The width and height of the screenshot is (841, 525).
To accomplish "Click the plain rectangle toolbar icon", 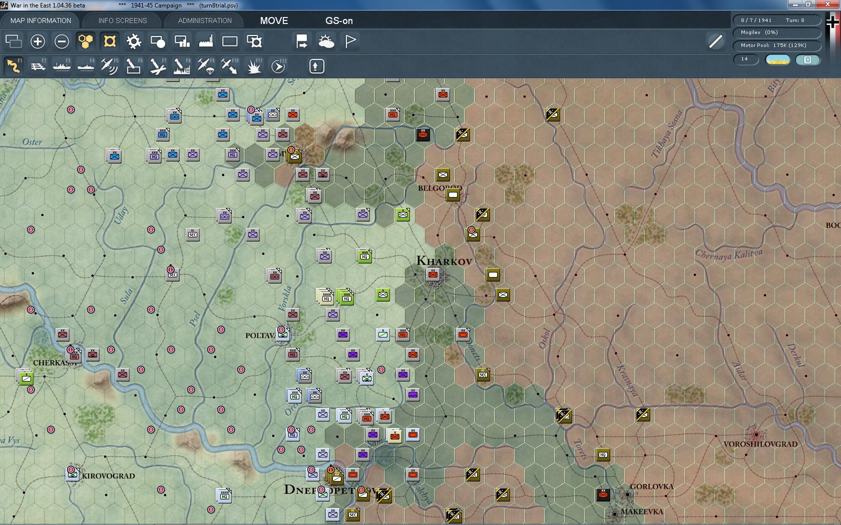I will coord(230,41).
